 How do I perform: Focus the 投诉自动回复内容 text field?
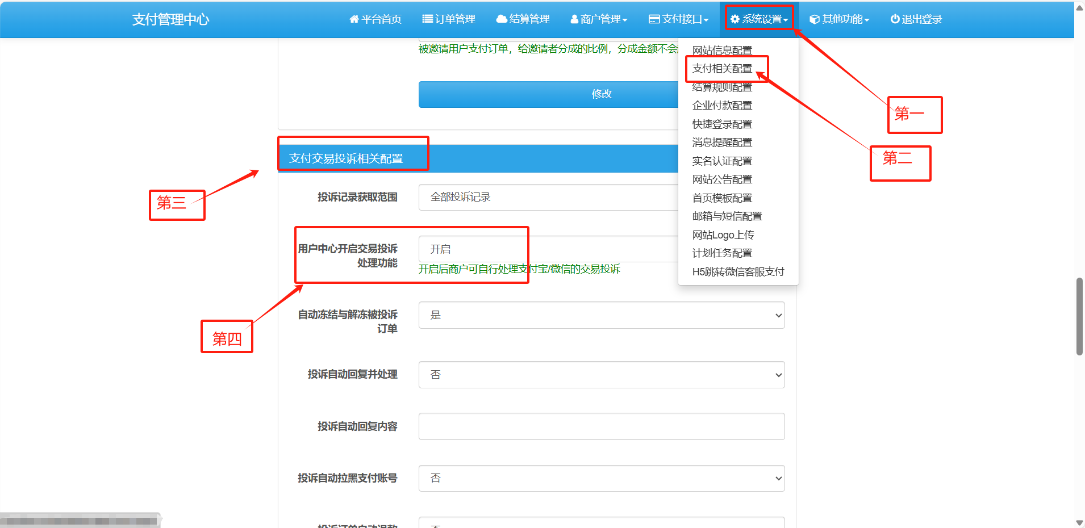[x=601, y=426]
